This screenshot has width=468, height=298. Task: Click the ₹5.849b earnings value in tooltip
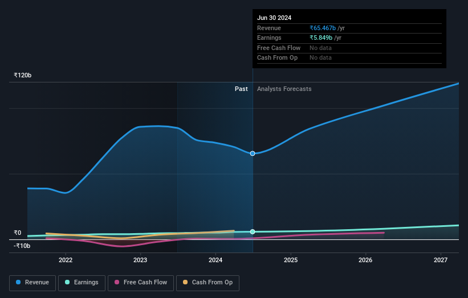point(321,38)
